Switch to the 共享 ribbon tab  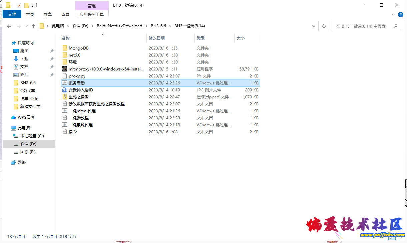pos(48,14)
